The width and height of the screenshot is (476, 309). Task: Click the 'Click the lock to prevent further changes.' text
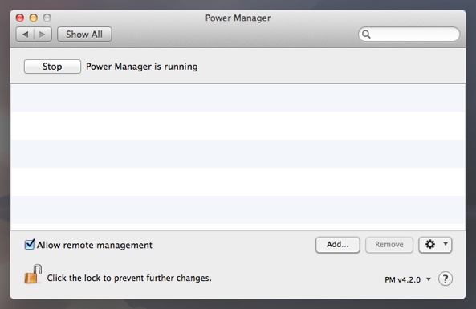[x=129, y=278]
